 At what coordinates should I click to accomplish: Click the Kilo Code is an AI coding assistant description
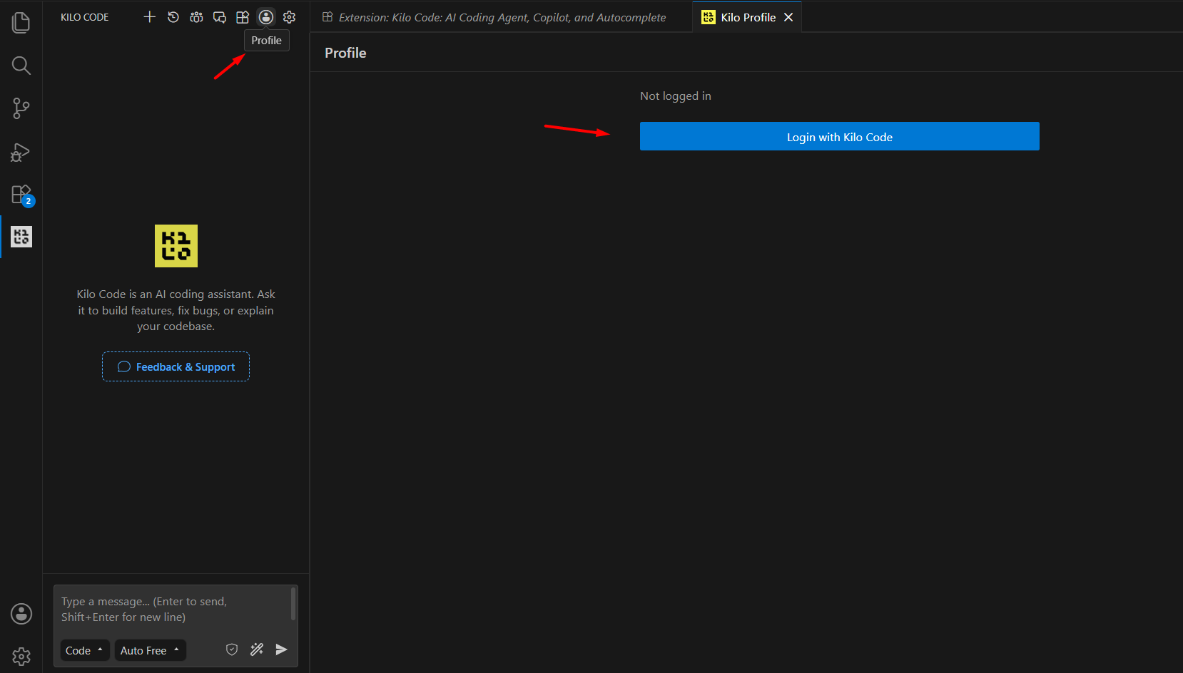pos(176,310)
